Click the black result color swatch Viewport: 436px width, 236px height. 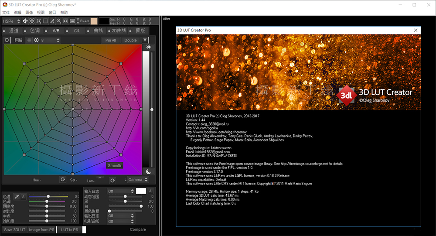[104, 21]
